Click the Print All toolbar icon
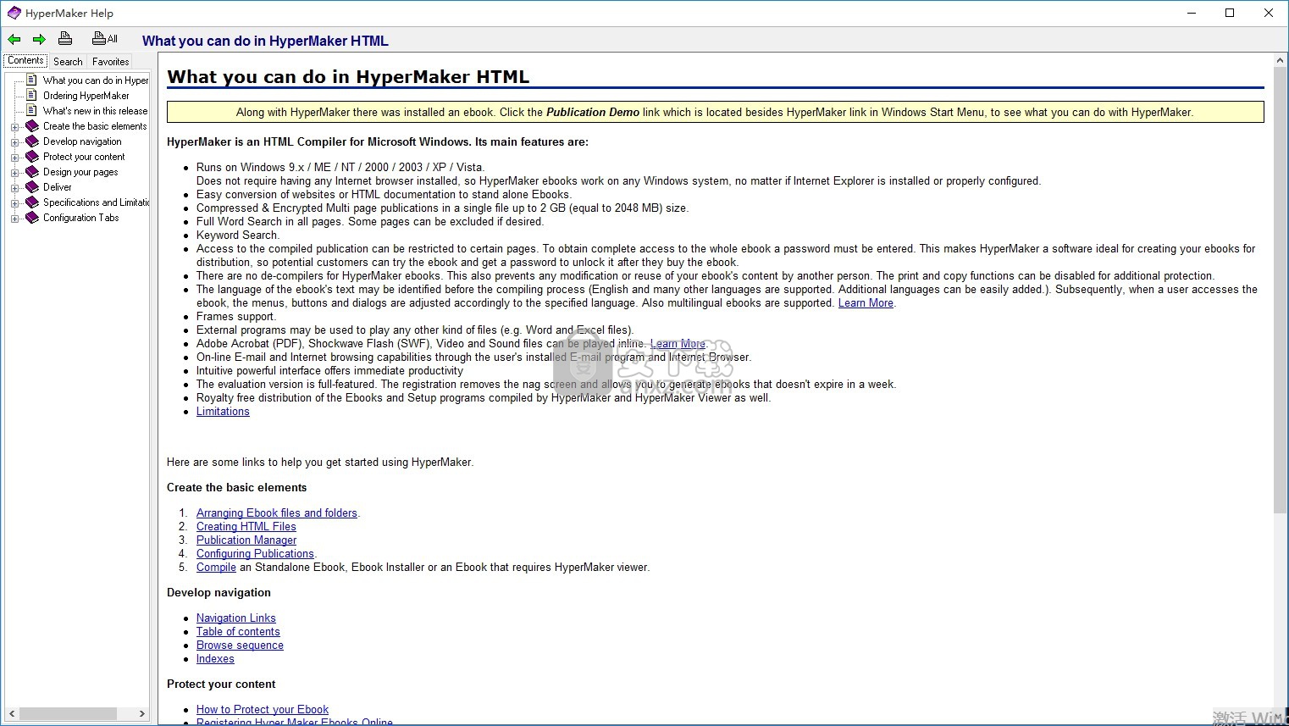 tap(105, 38)
